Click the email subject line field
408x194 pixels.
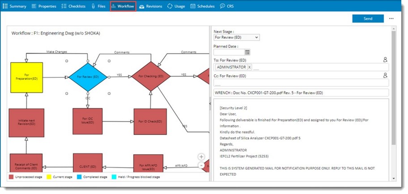tap(301, 93)
